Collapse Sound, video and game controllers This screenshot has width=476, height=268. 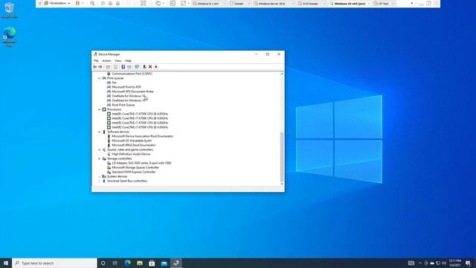pos(99,150)
